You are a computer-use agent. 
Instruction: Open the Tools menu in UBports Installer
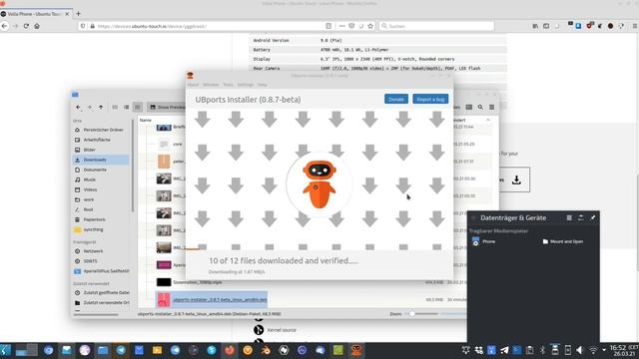pos(228,85)
